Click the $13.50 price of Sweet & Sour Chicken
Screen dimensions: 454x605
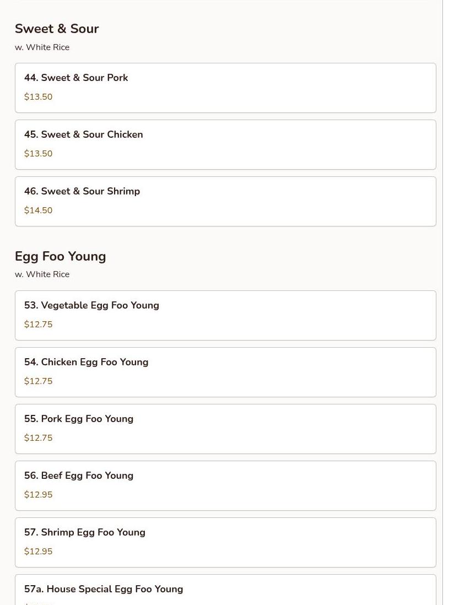(38, 154)
